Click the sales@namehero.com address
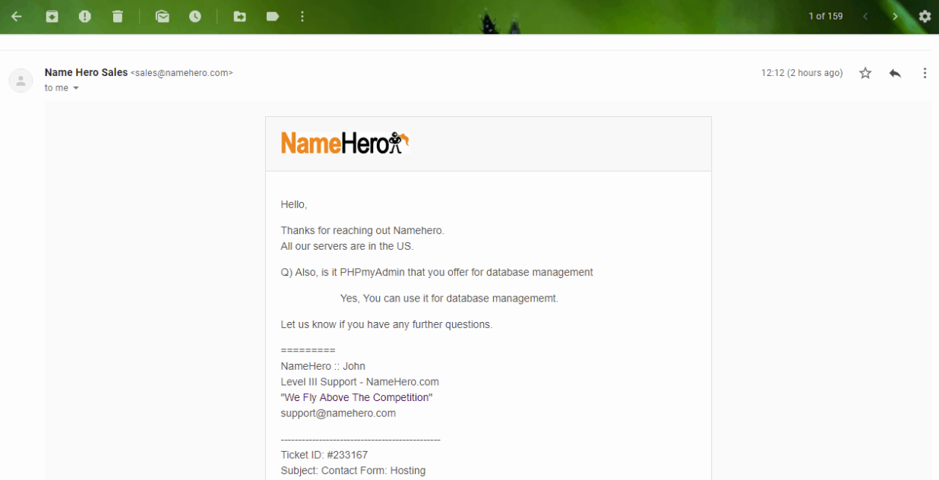939x480 pixels. [182, 73]
